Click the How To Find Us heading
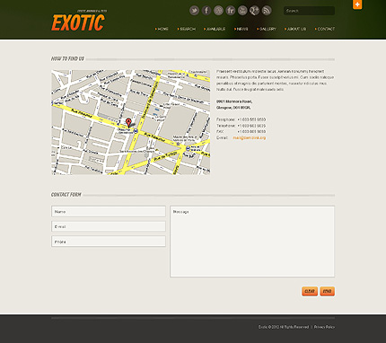 point(67,58)
